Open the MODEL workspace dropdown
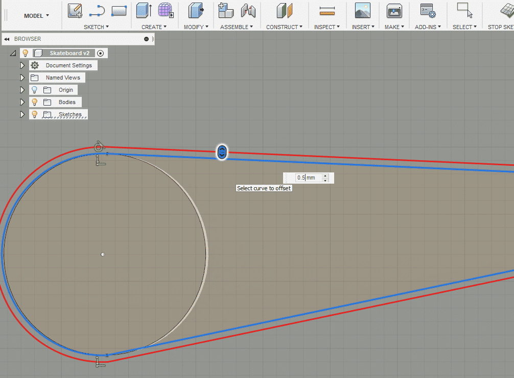The height and width of the screenshot is (378, 514). click(36, 16)
